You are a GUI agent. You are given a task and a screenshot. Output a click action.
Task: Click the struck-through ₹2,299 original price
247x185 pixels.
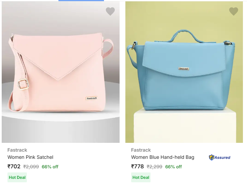click(155, 167)
